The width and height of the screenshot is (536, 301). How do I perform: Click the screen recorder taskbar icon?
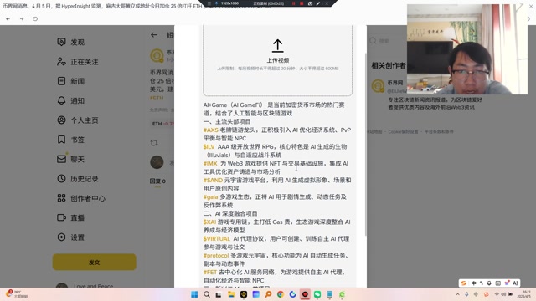(x=305, y=294)
